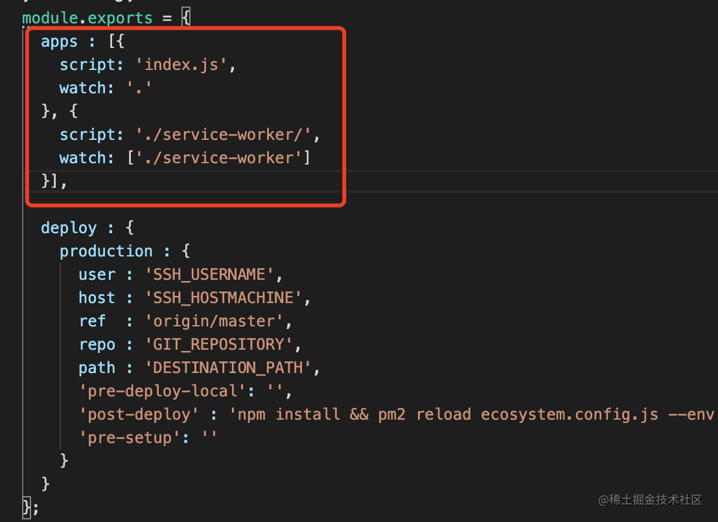
Task: Click the module.exports identifier
Action: [87, 17]
